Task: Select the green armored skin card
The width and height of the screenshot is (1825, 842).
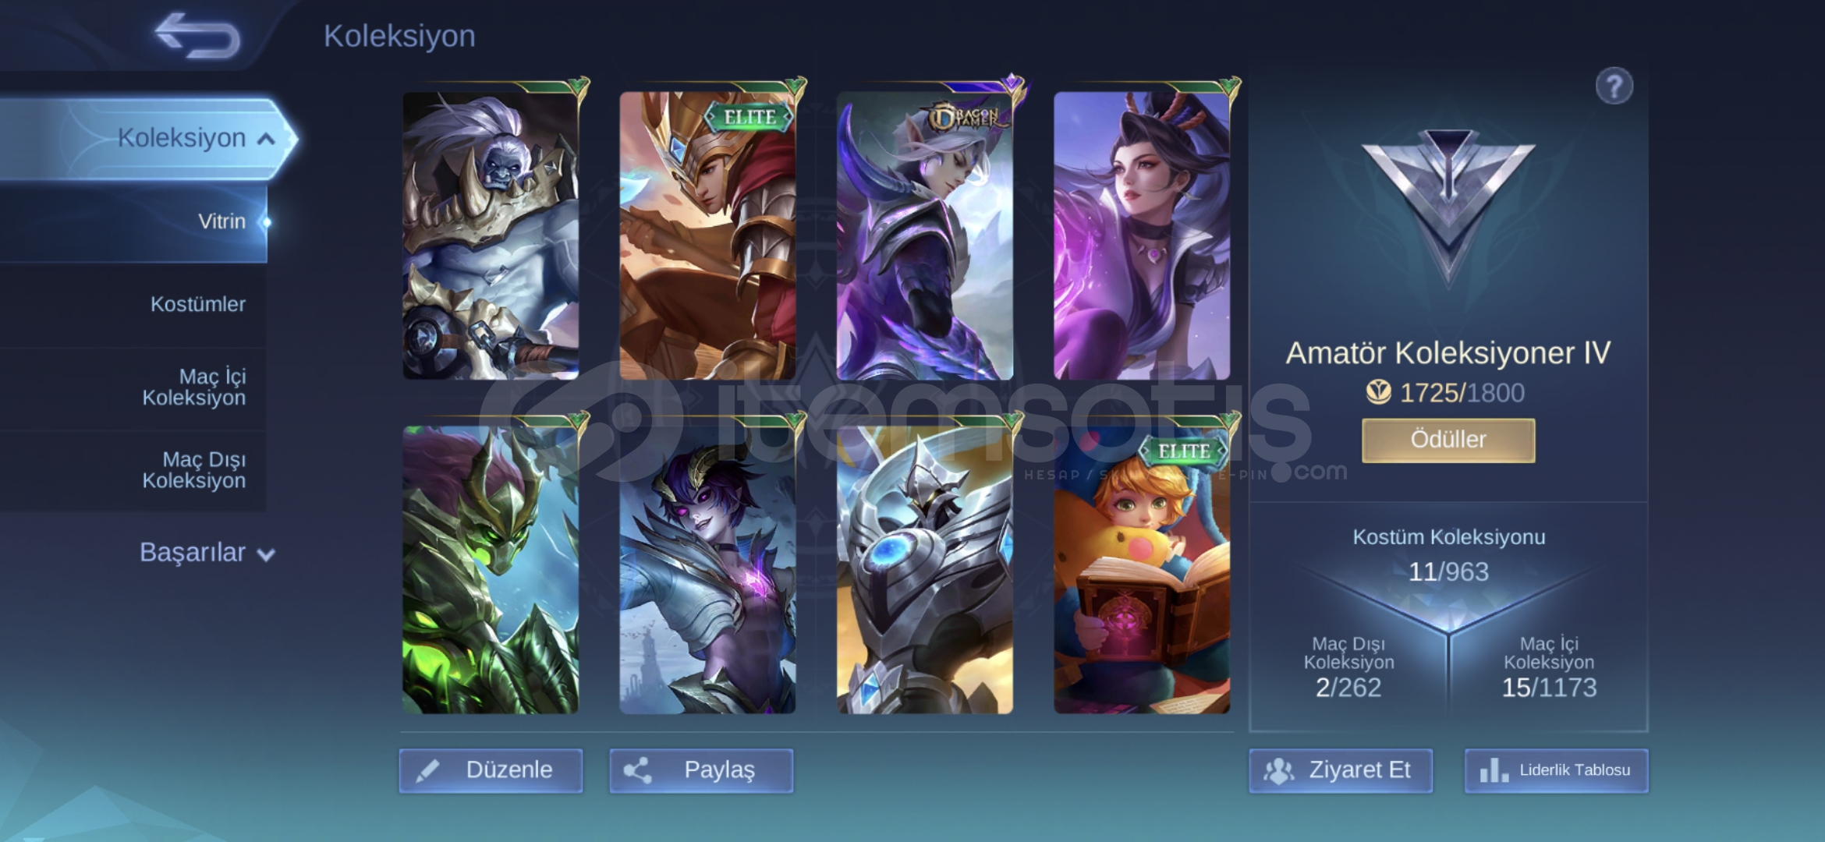Action: (x=491, y=569)
